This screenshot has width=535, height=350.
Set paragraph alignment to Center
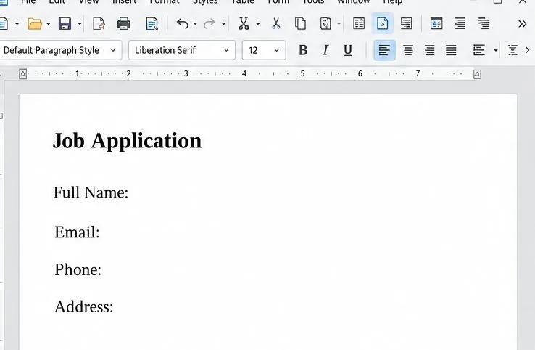[x=408, y=50]
